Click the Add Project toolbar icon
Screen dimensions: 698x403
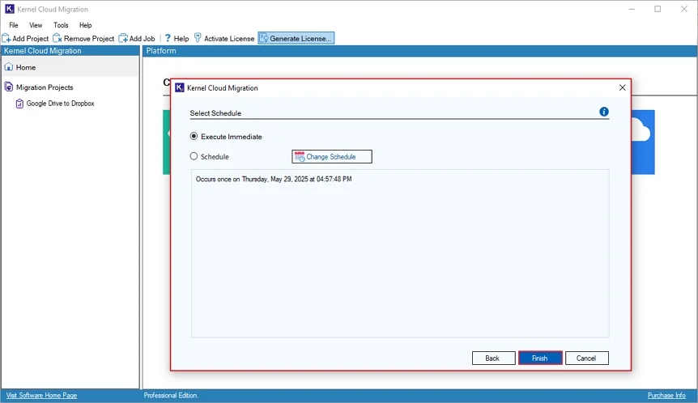coord(6,38)
